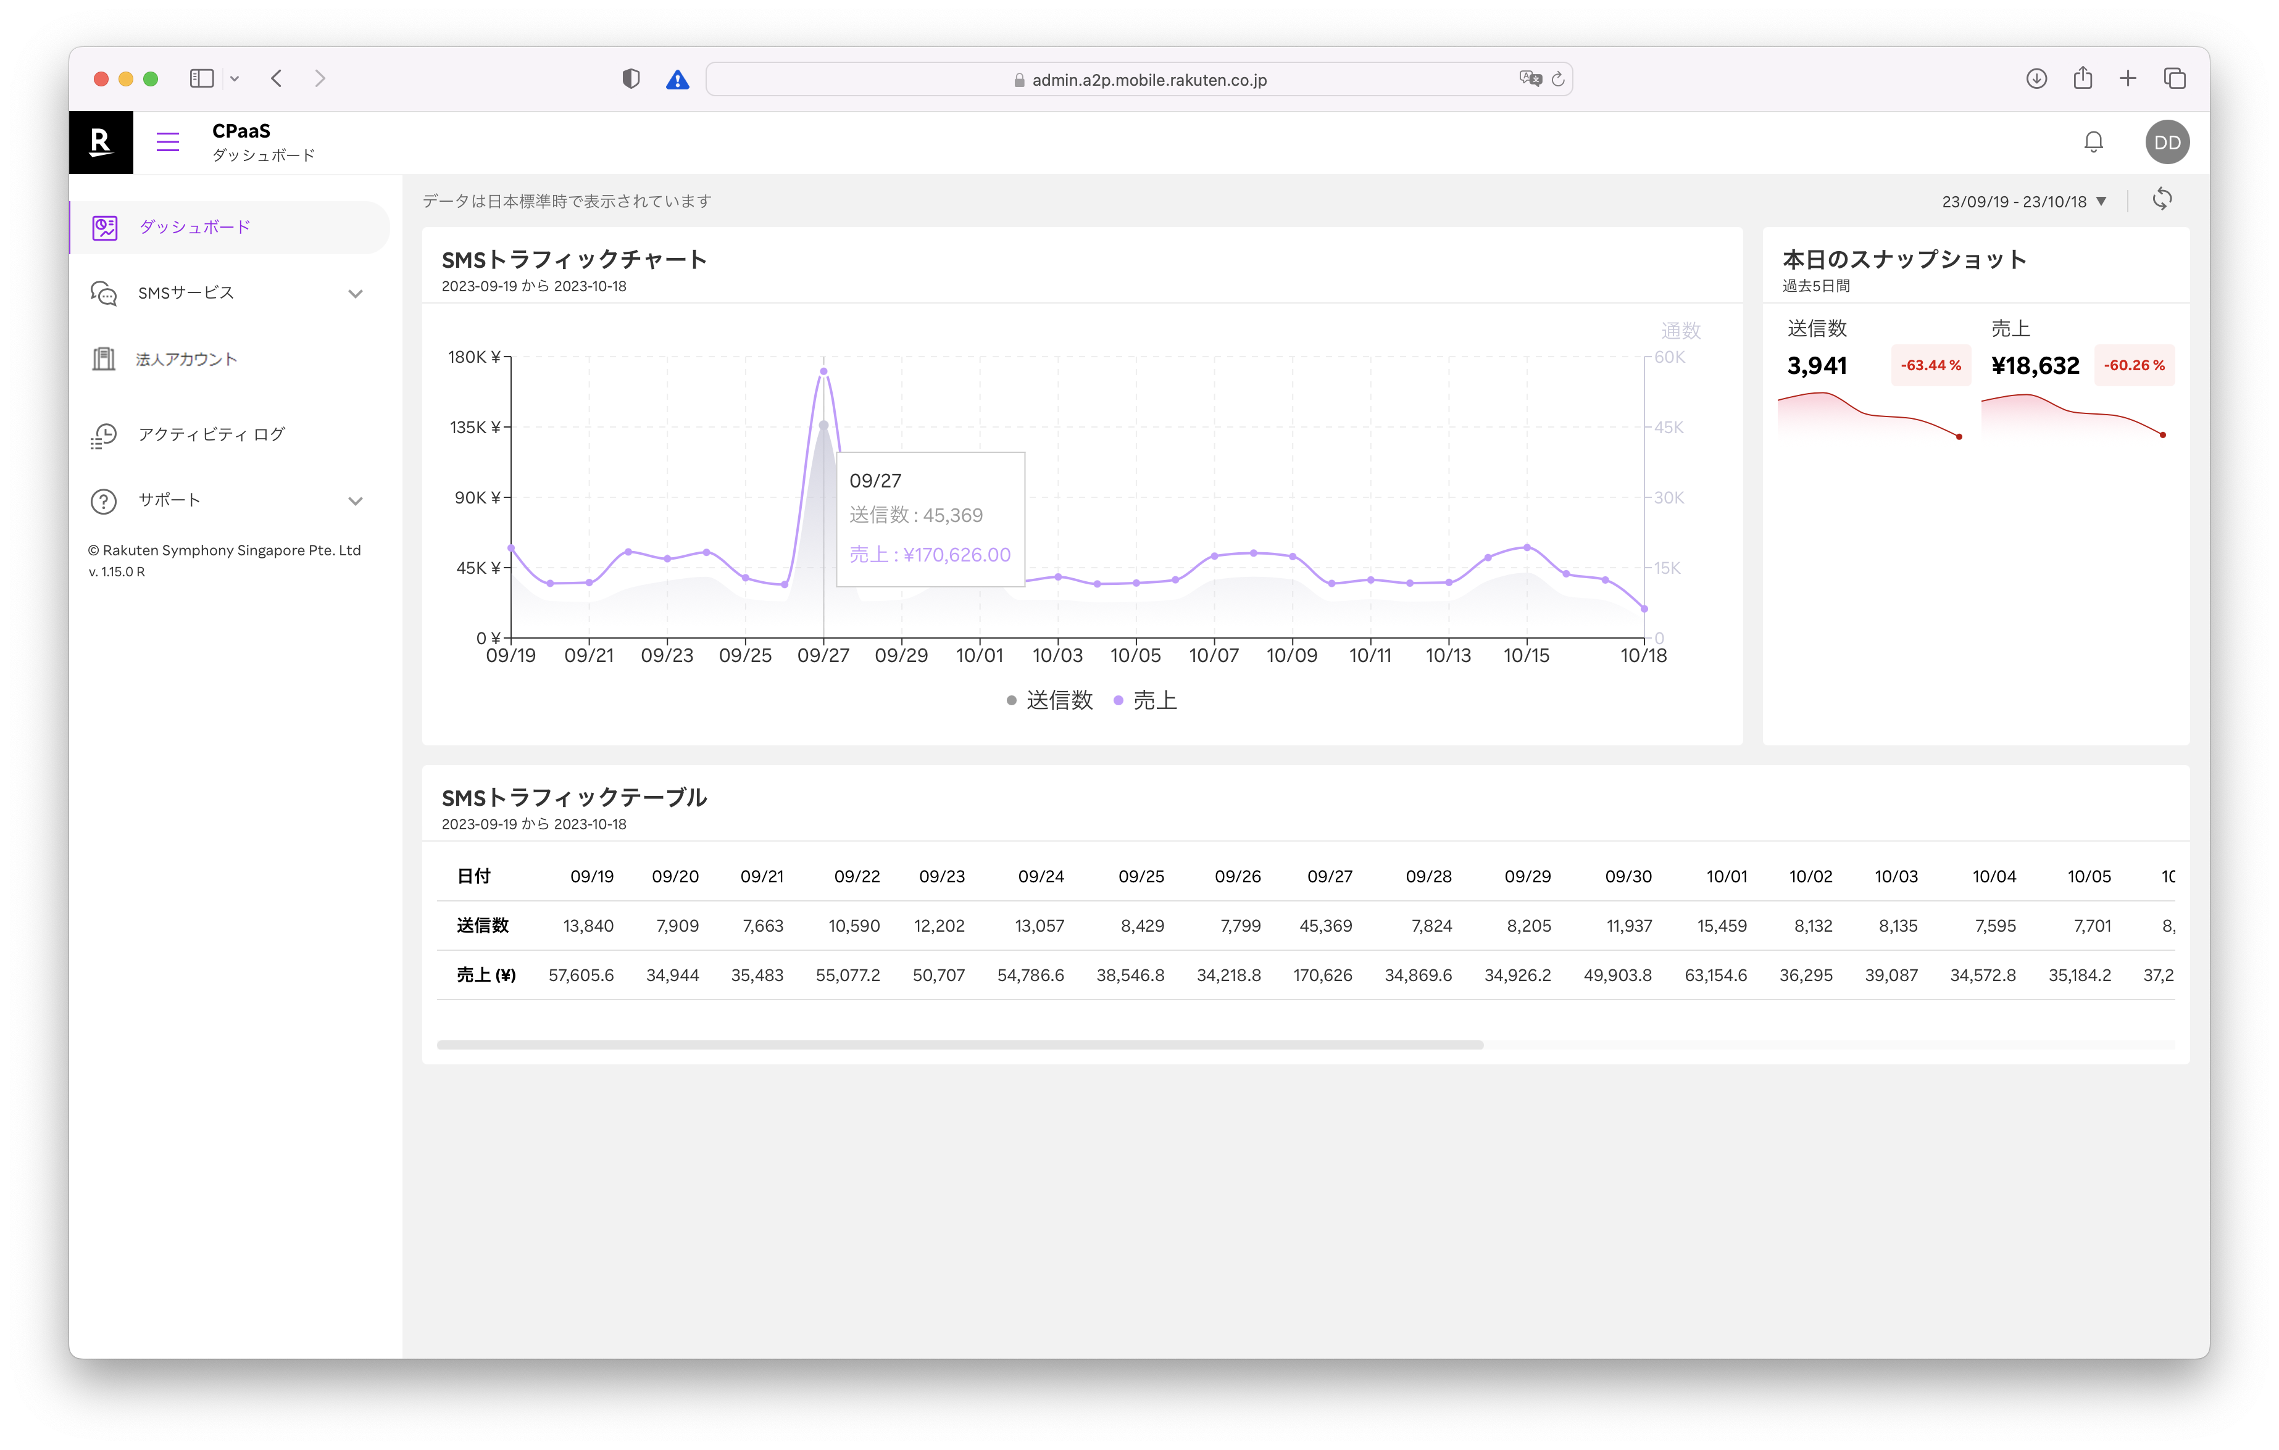Click the 13,840 cell in table
Screen dimensions: 2279x1450
[x=588, y=926]
